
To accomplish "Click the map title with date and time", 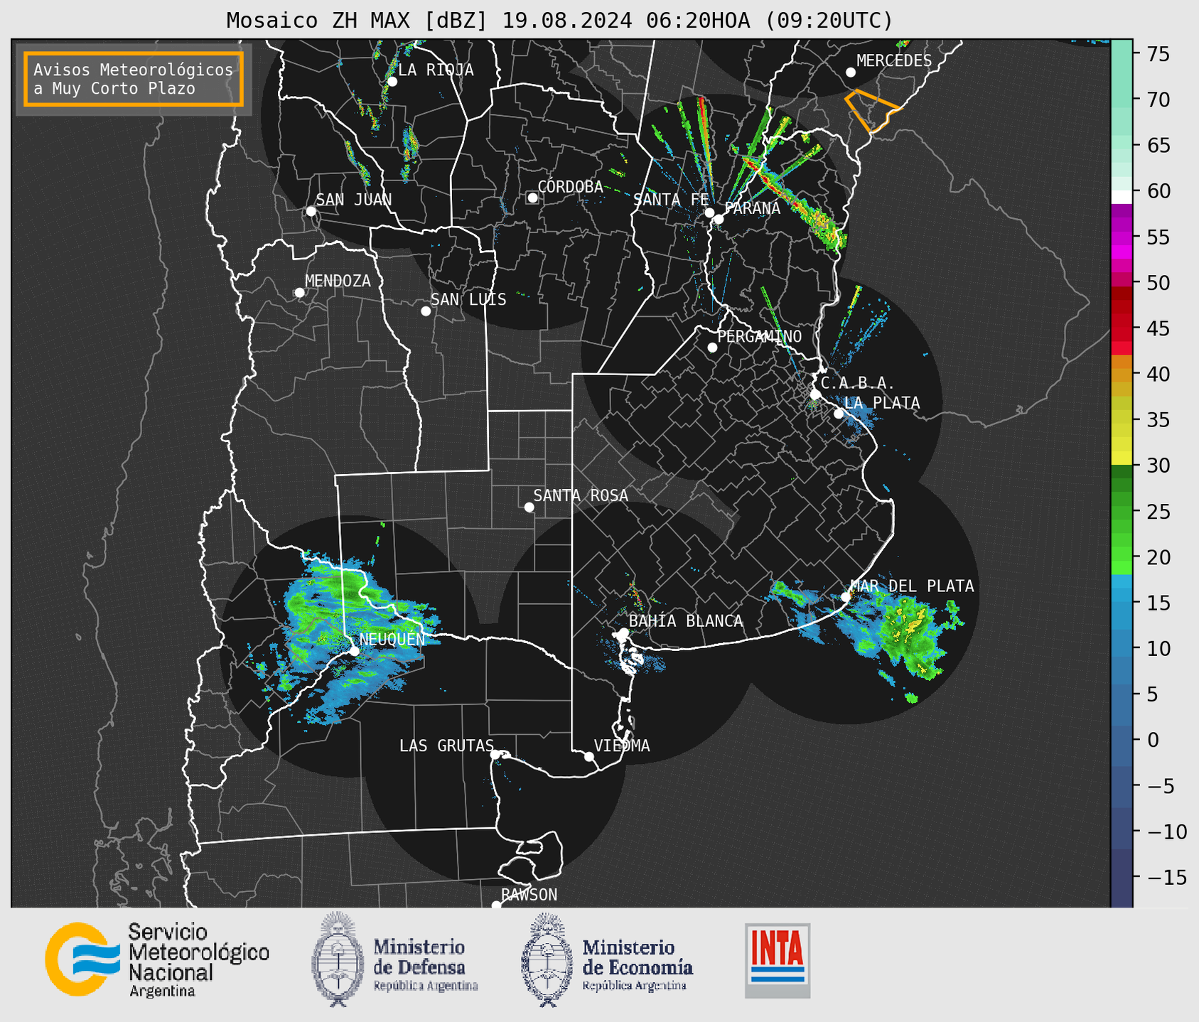I will click(x=559, y=21).
